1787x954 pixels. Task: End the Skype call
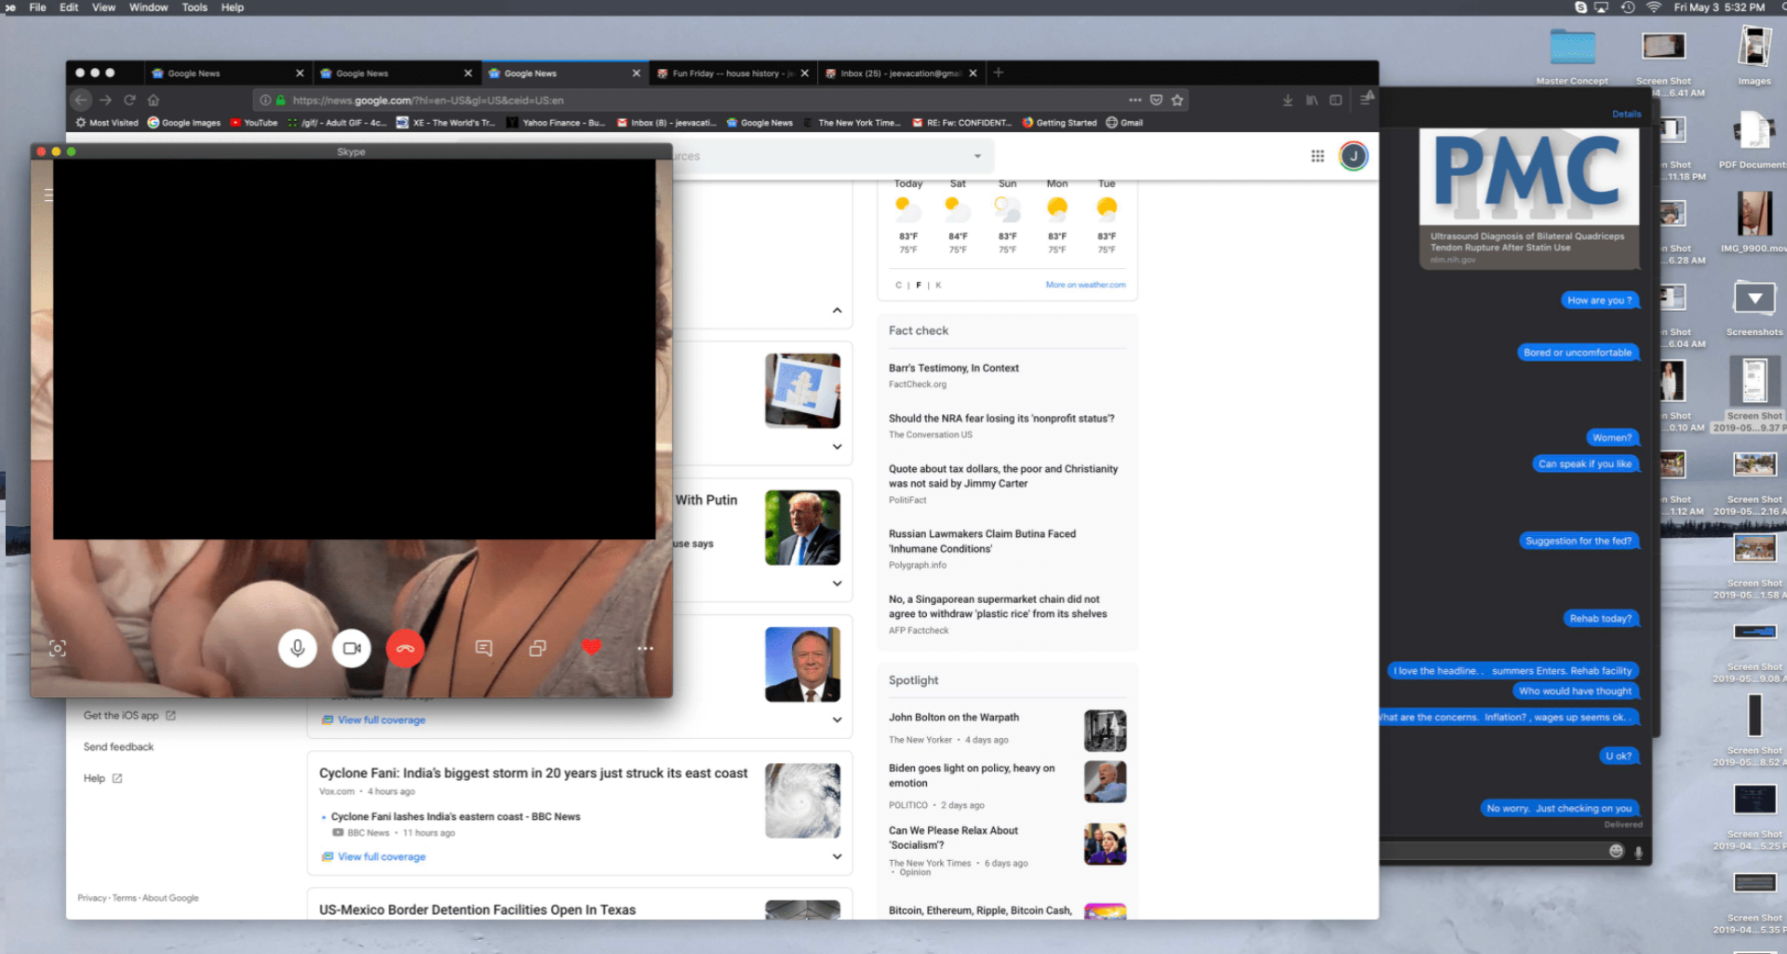(x=406, y=648)
